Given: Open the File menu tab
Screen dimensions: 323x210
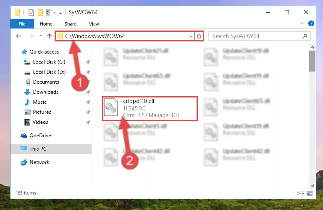Looking at the screenshot, I should click(22, 24).
